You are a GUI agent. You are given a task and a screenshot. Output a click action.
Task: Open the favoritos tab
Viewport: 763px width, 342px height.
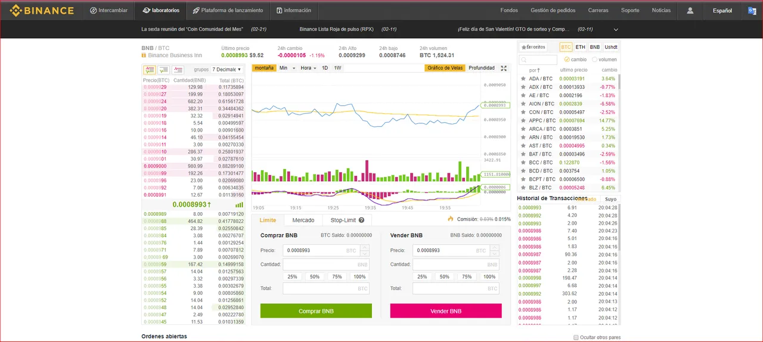(x=533, y=47)
